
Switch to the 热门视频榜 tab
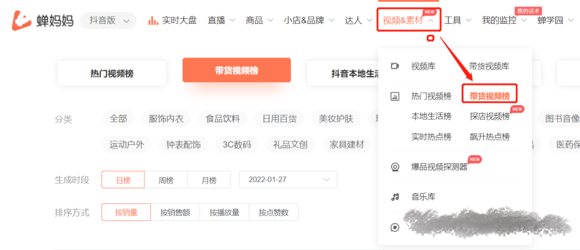point(112,73)
